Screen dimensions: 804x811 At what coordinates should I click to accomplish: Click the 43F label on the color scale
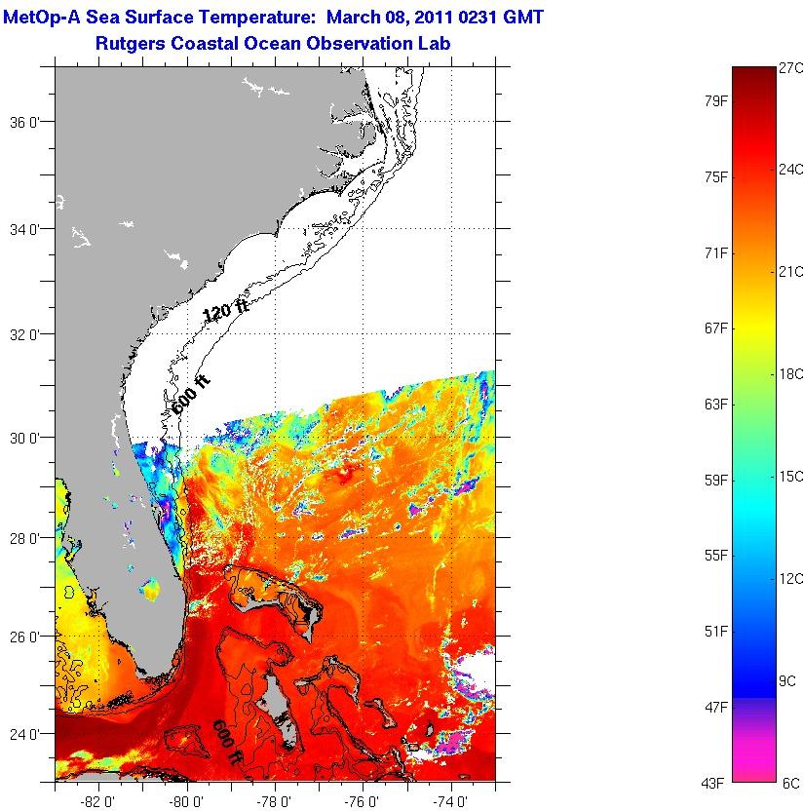[x=712, y=783]
